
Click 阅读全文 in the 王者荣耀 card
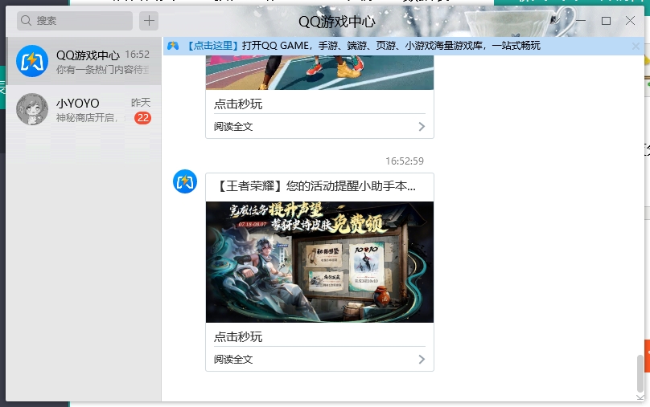233,360
